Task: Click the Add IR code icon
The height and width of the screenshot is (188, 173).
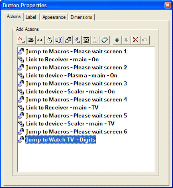Action: (22, 40)
